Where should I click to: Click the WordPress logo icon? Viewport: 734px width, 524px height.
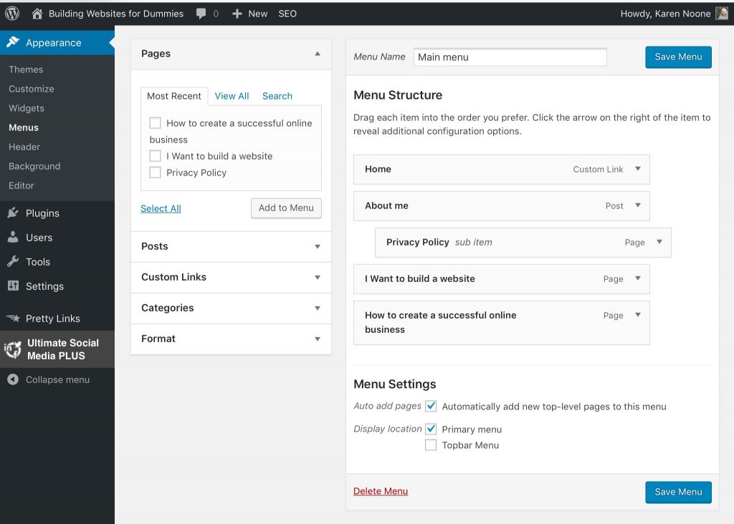(12, 14)
